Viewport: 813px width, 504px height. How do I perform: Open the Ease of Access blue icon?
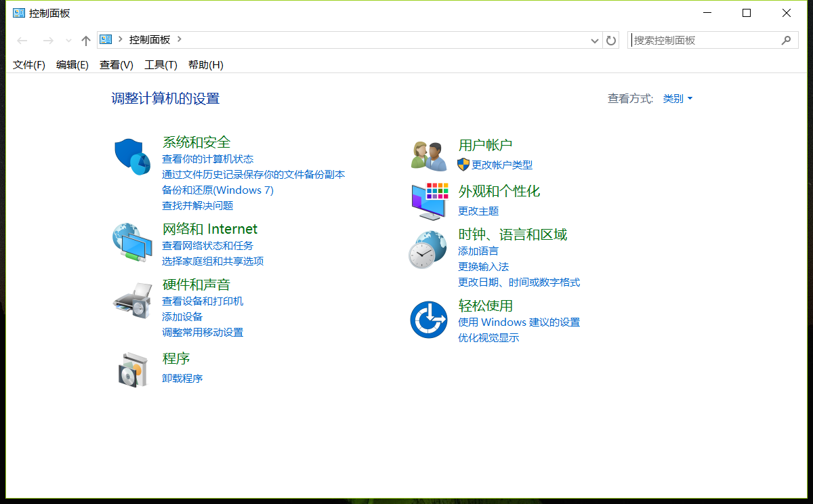pos(429,320)
